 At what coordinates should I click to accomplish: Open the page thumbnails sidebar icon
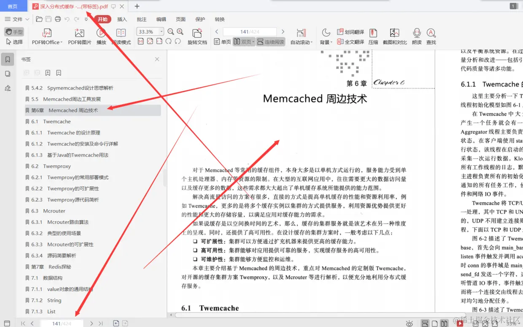[8, 74]
